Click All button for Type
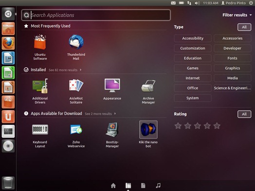 [244, 27]
